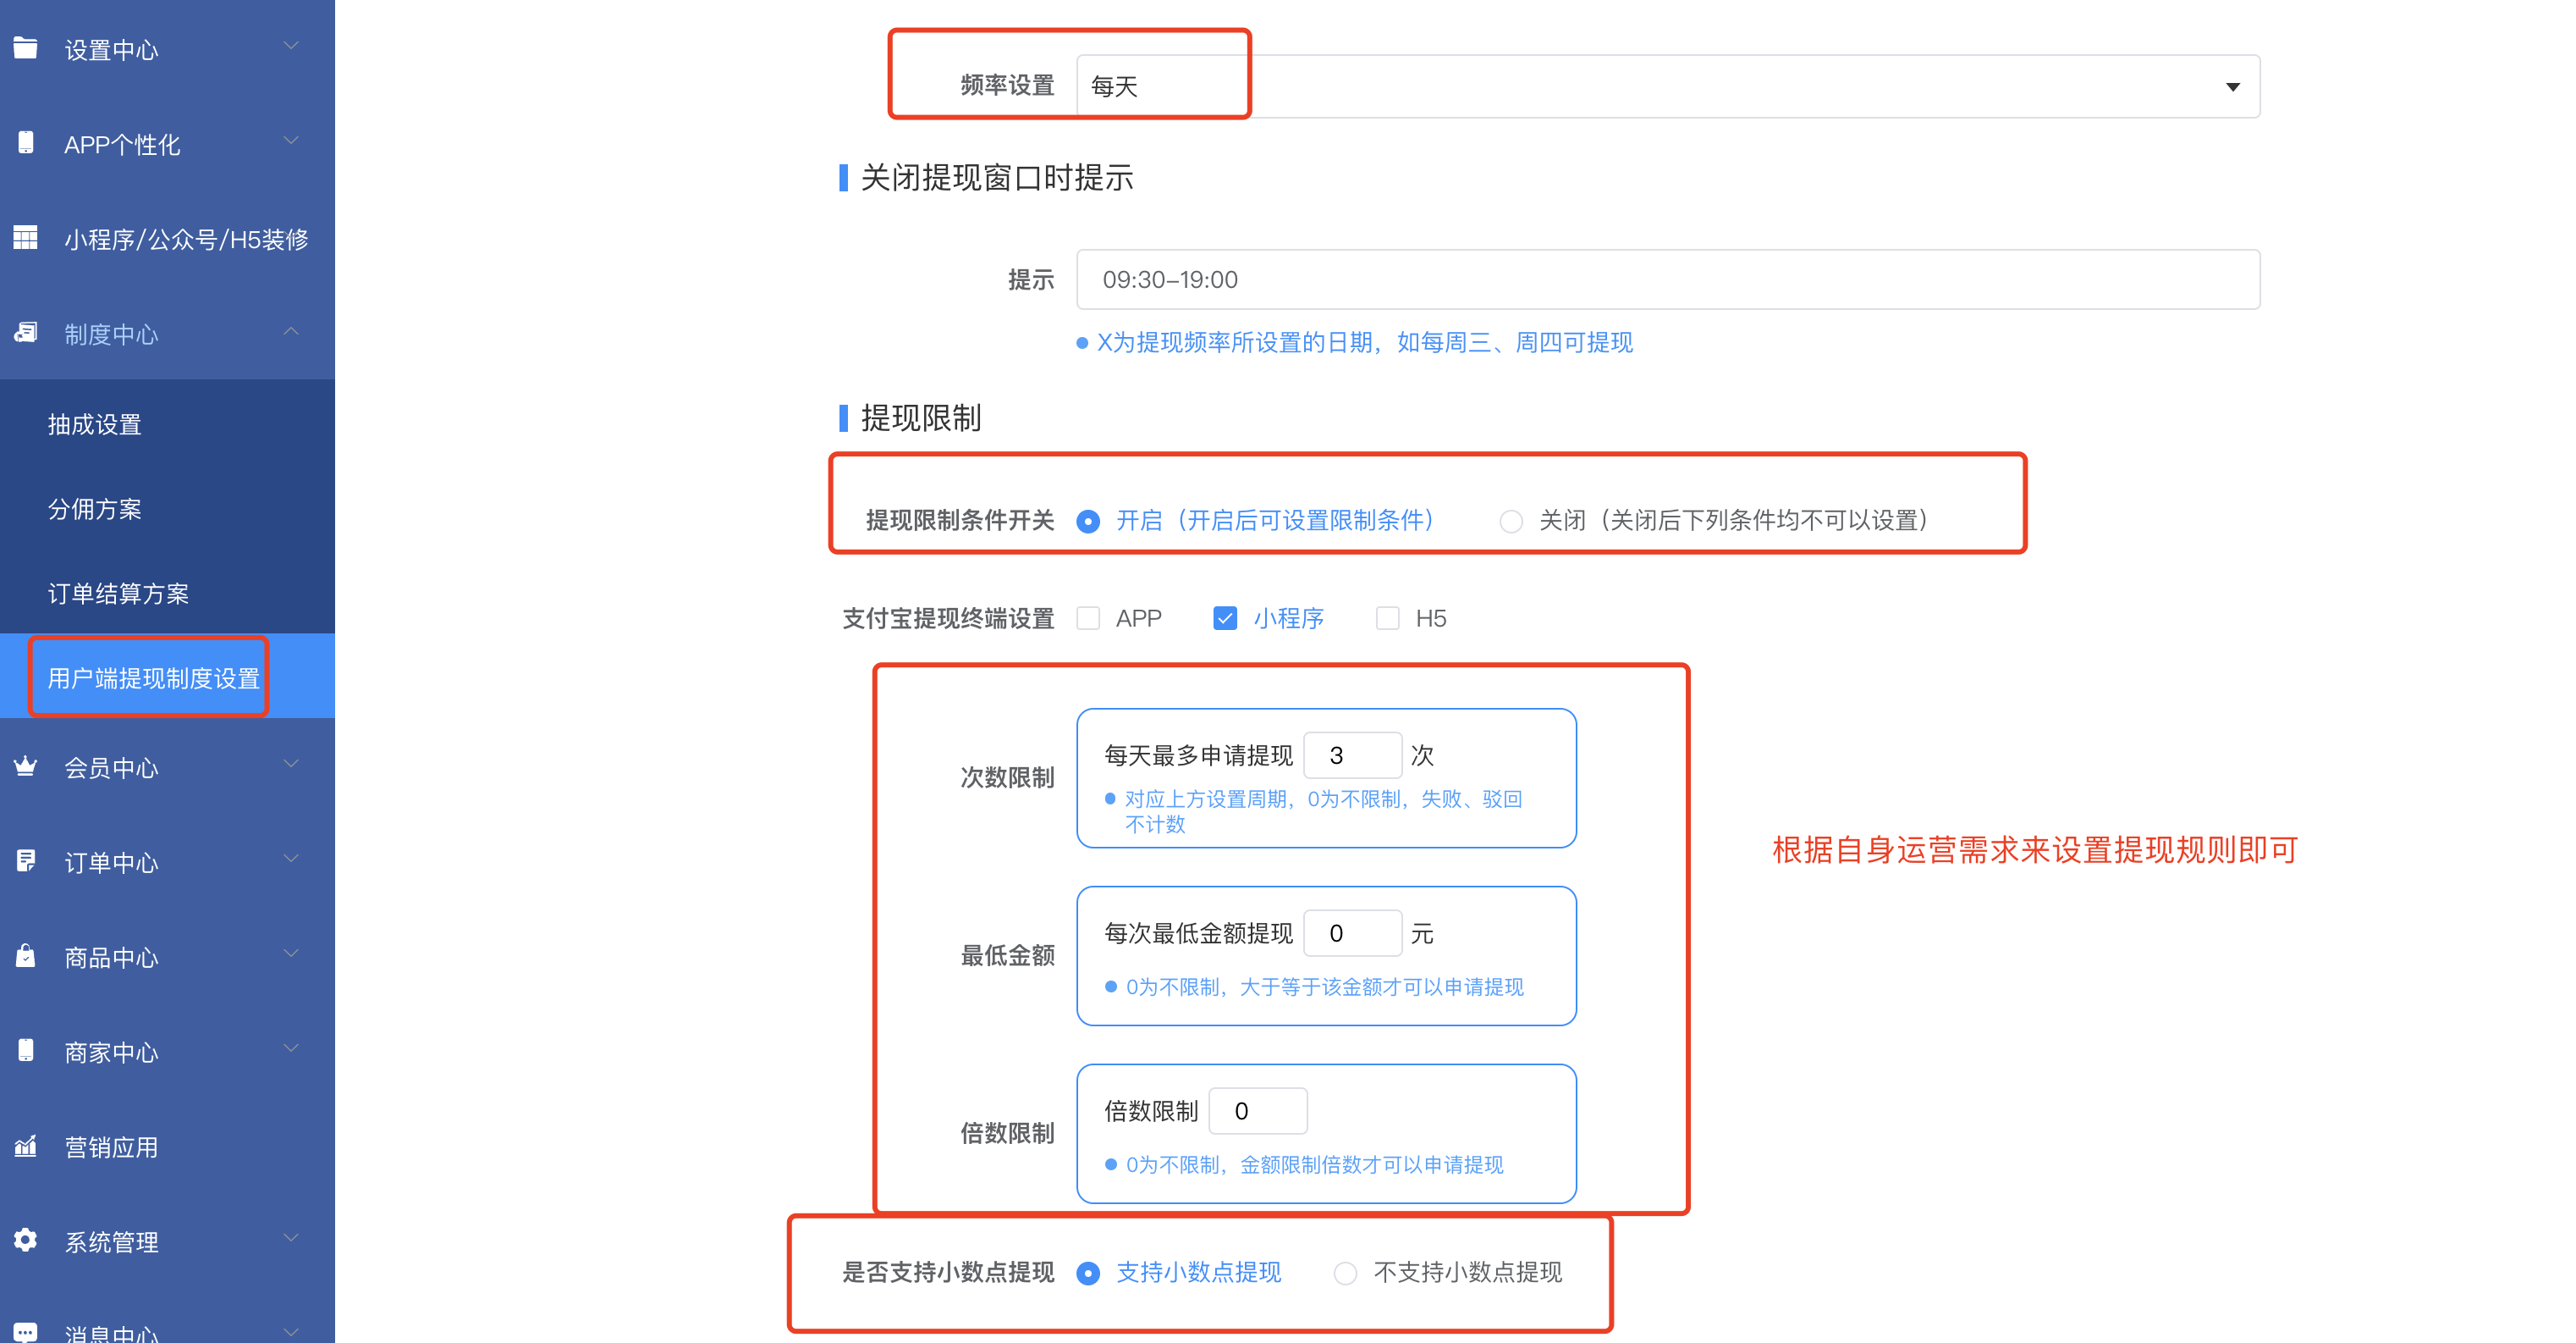Click the chat bubble icon beside 消息中心
The image size is (2576, 1343).
[26, 1332]
